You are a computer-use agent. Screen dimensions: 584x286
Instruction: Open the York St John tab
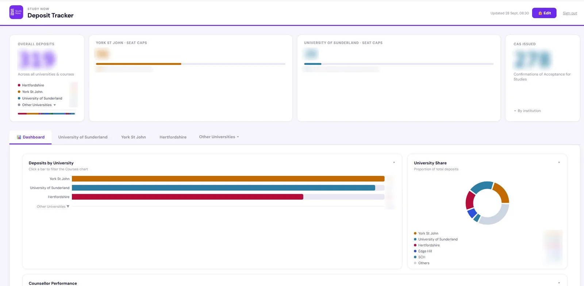click(134, 137)
